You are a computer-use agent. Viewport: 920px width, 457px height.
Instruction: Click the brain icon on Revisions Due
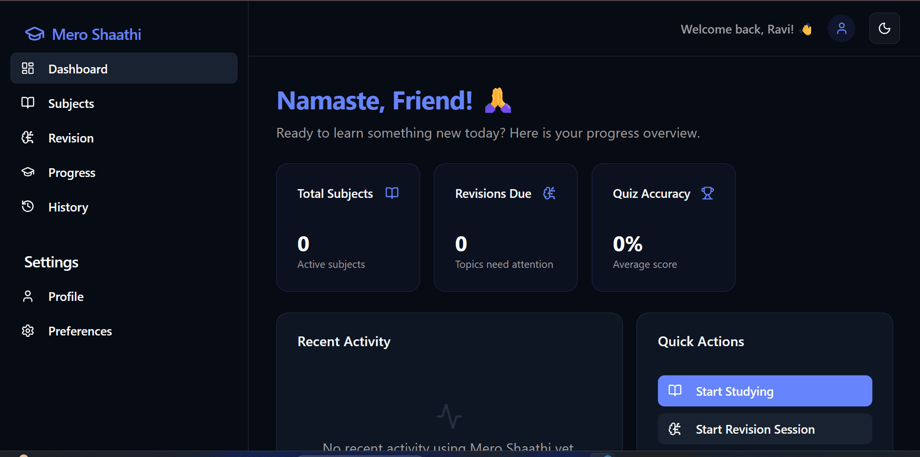(549, 193)
